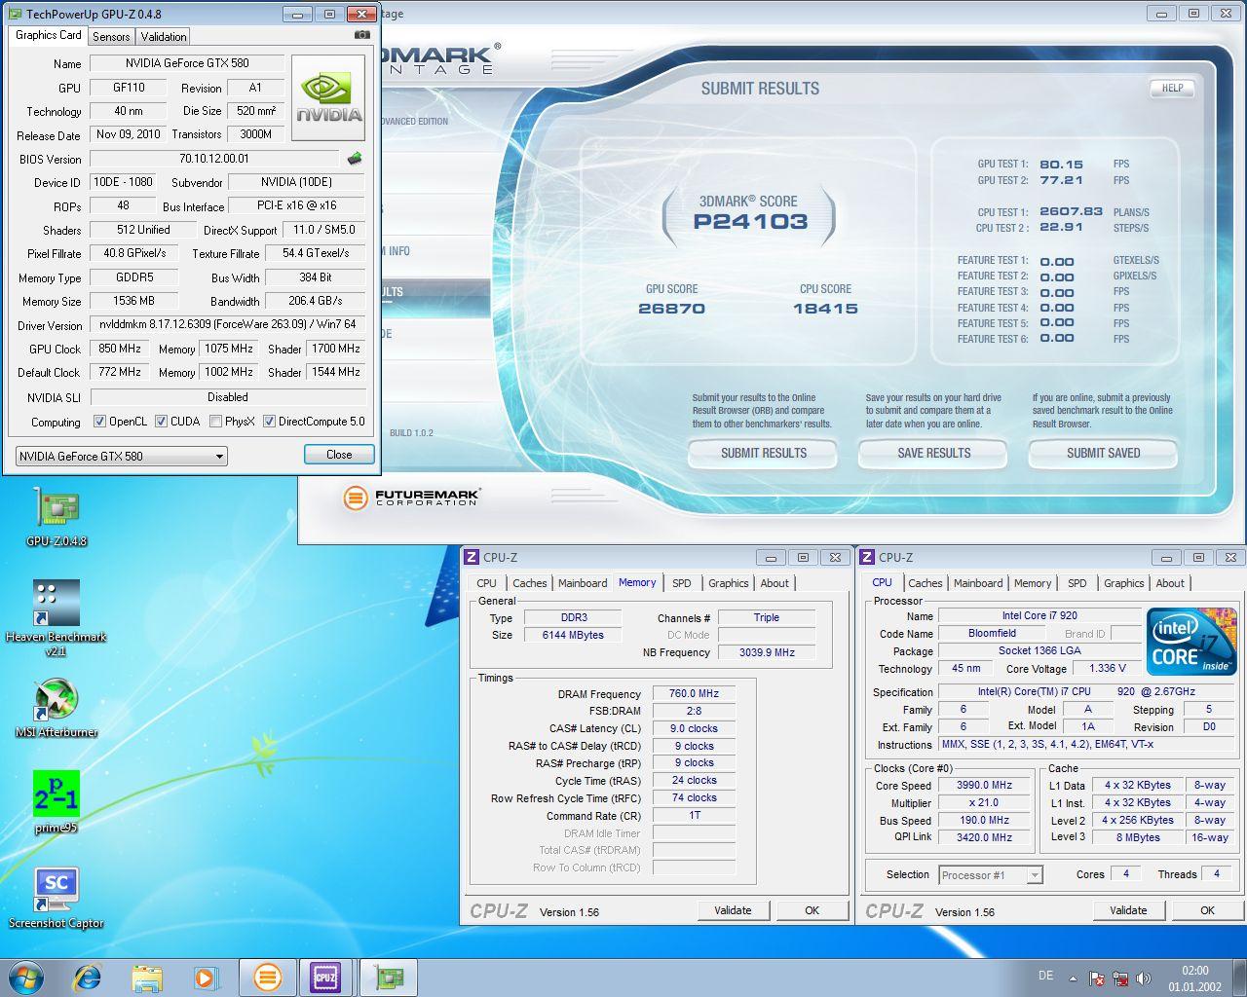
Task: Switch to the CPU-Z taskbar item
Action: click(325, 977)
